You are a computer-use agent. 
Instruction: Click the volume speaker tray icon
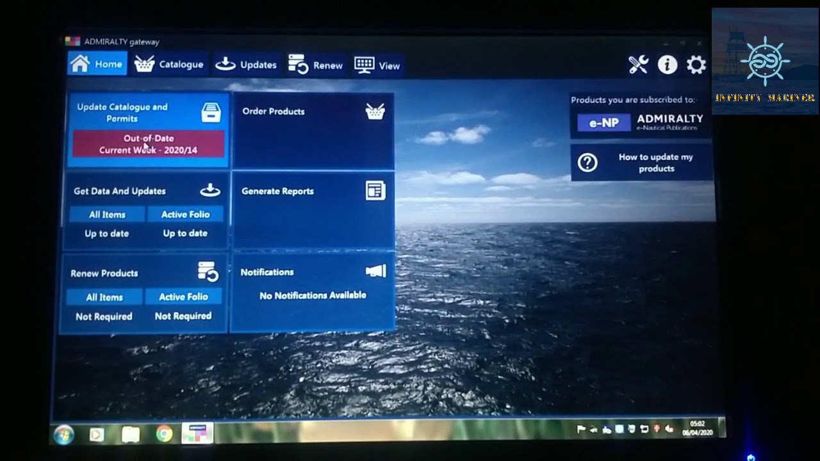click(669, 429)
